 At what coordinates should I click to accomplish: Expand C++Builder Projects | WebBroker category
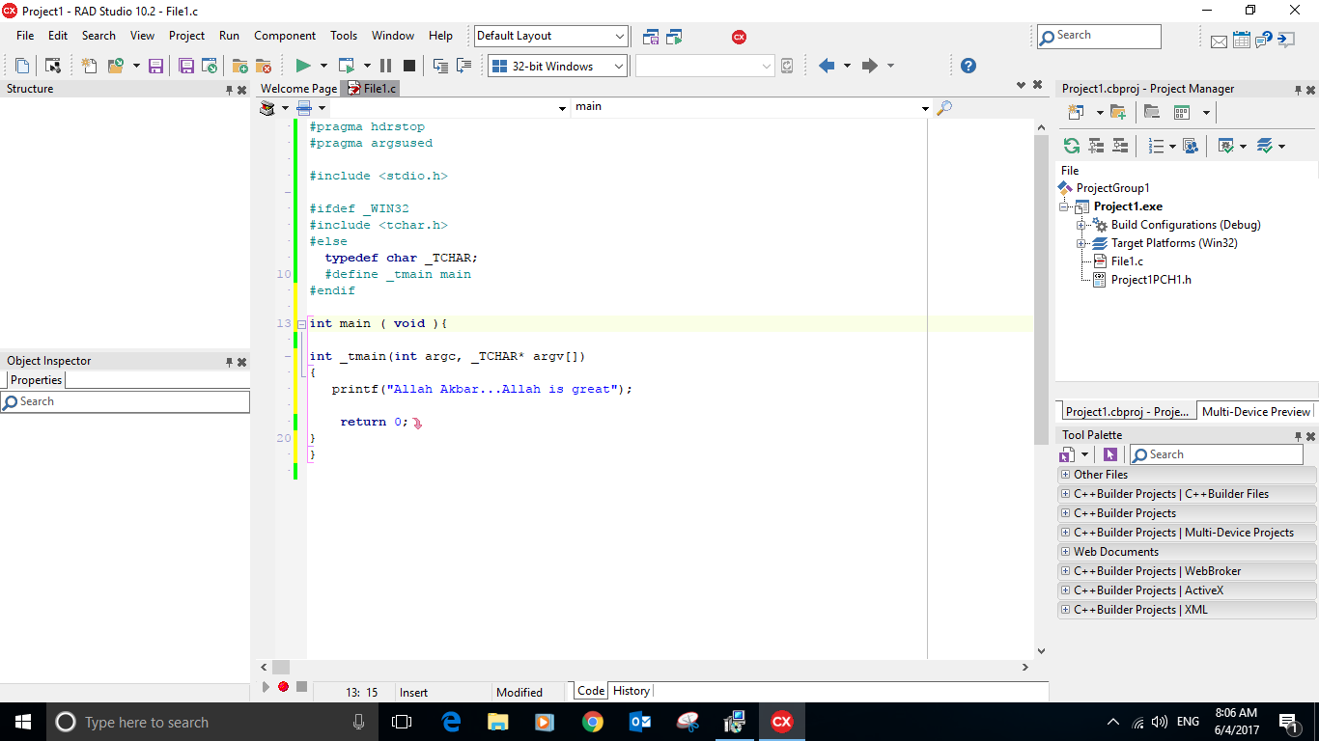point(1065,571)
